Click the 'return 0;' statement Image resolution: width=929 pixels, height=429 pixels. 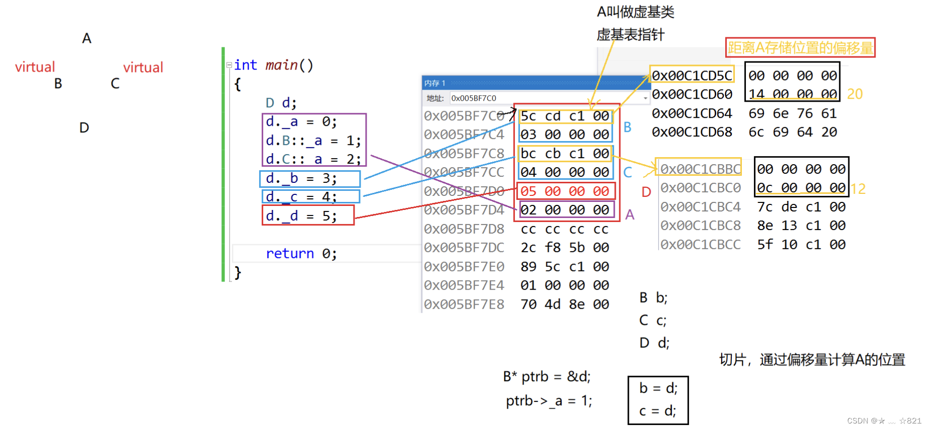coord(301,253)
